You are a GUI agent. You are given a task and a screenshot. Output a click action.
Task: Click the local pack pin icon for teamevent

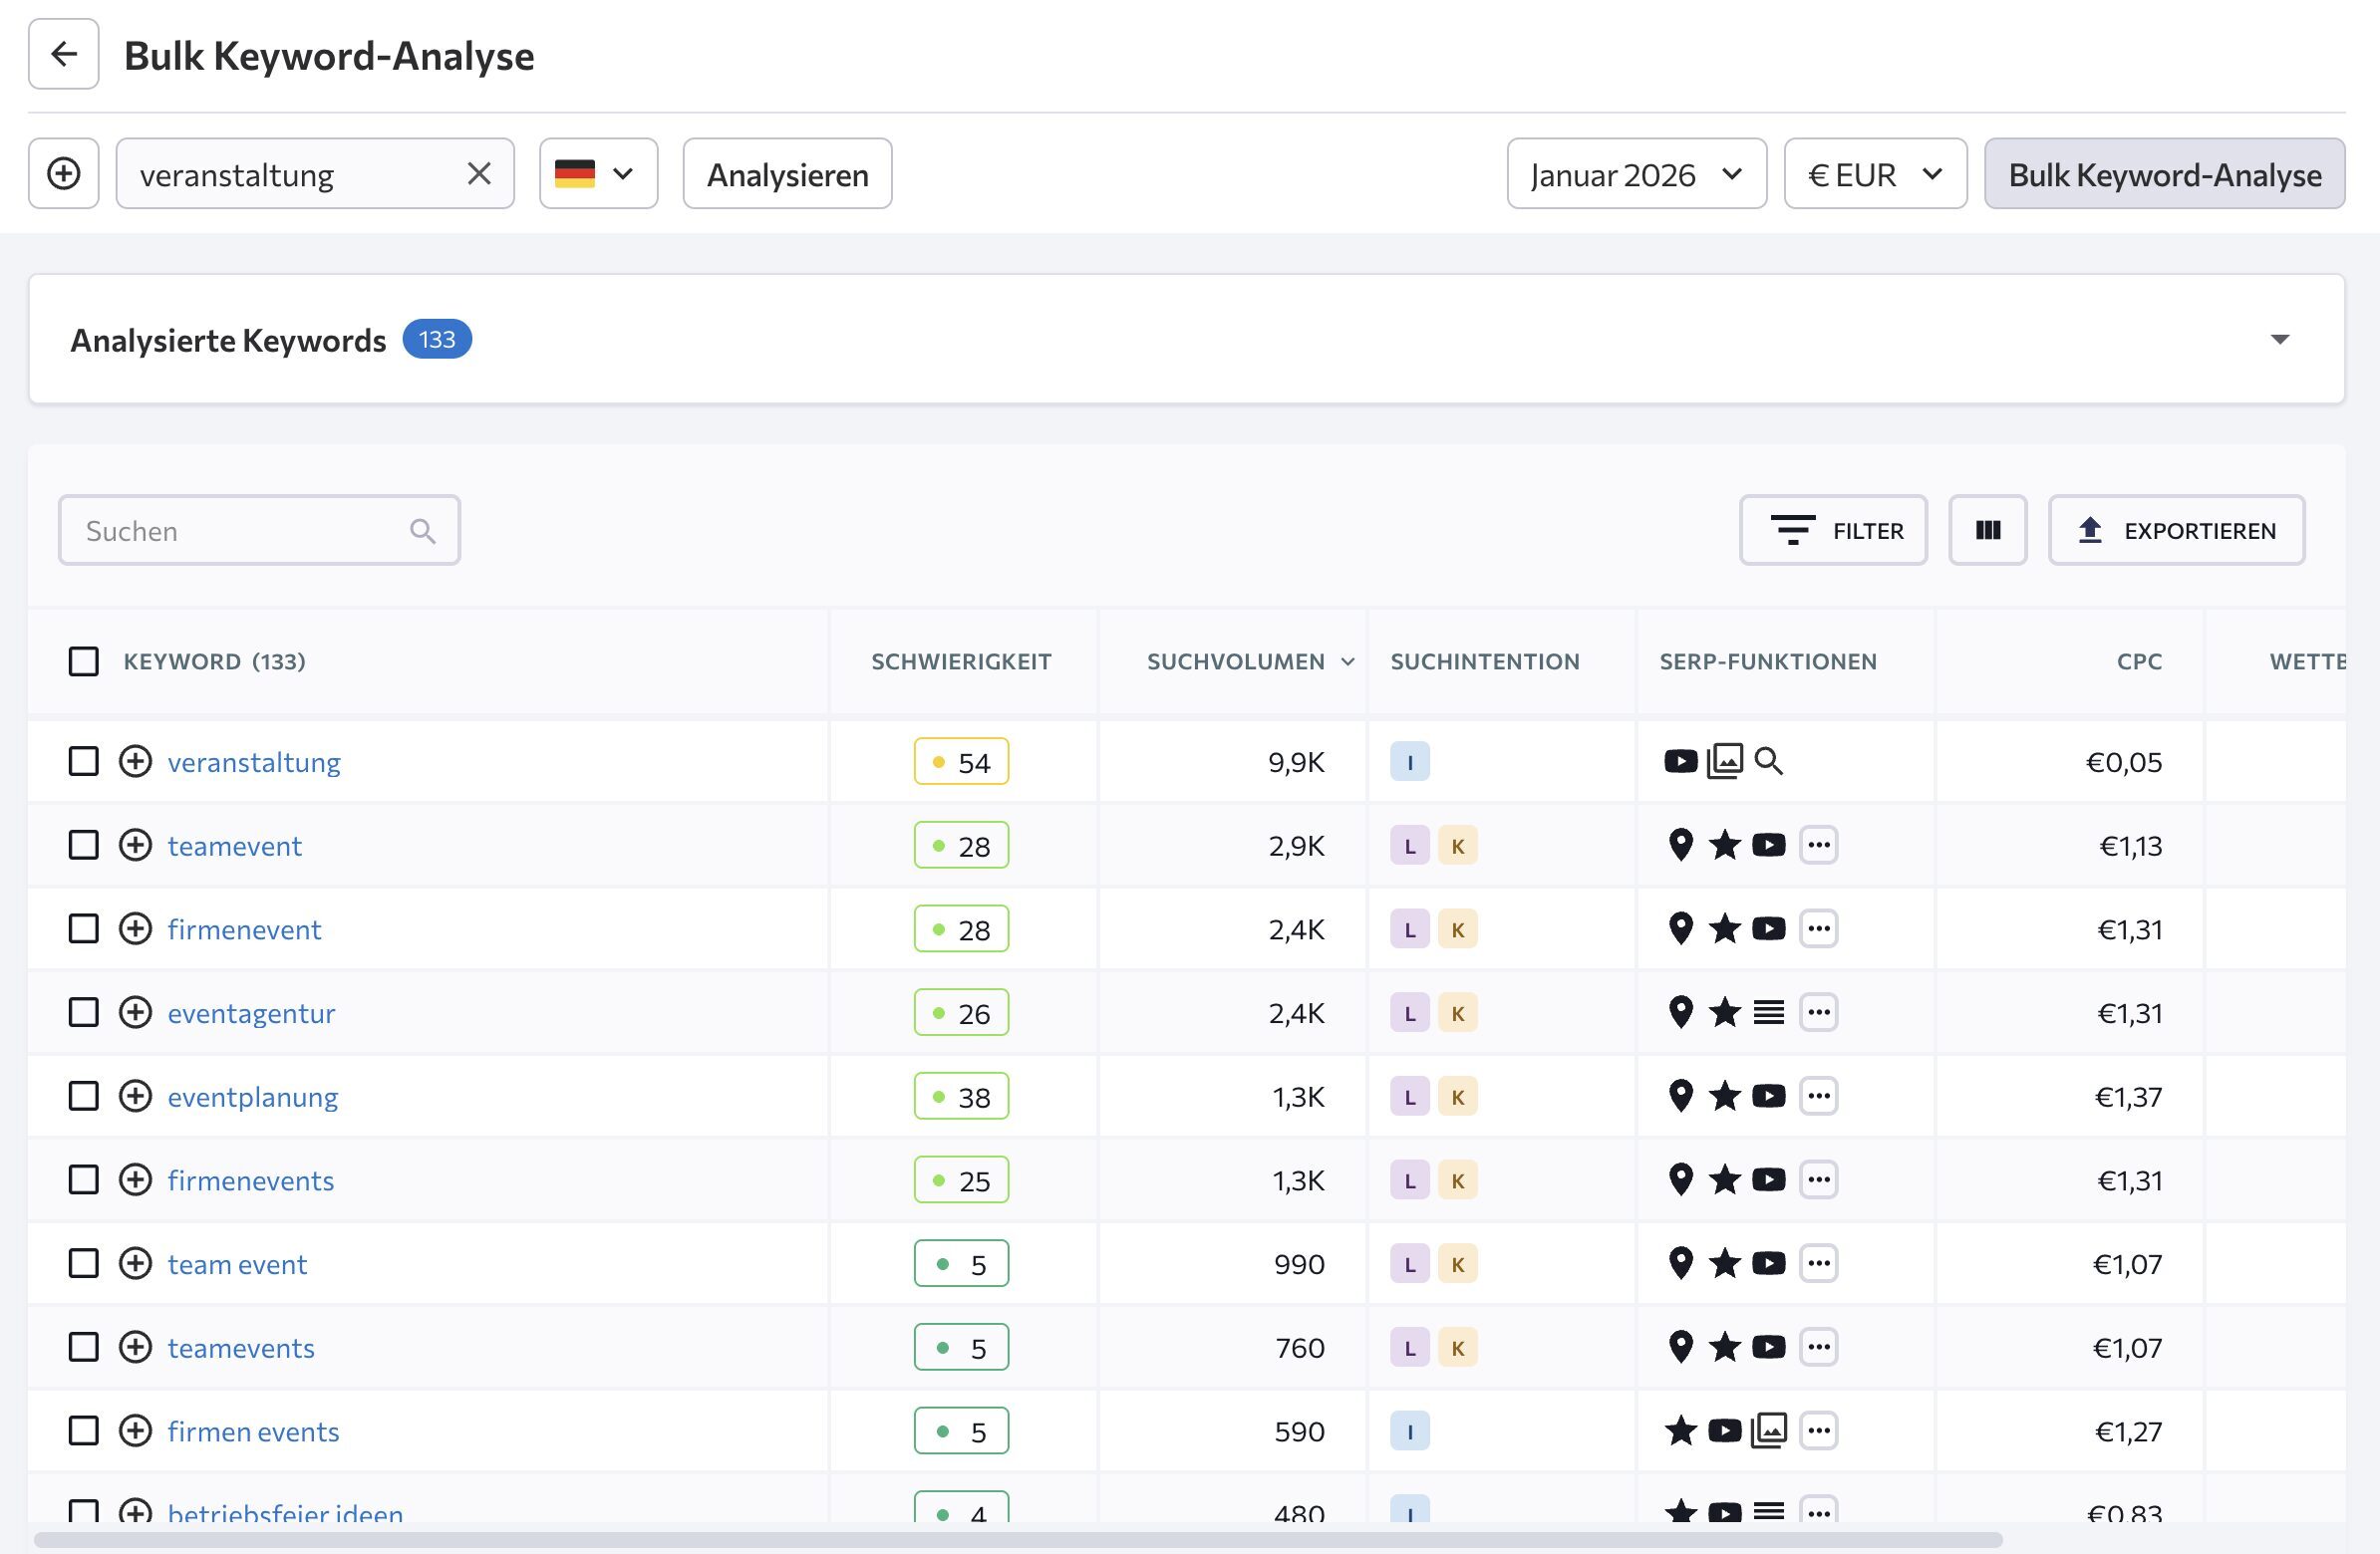click(1680, 845)
